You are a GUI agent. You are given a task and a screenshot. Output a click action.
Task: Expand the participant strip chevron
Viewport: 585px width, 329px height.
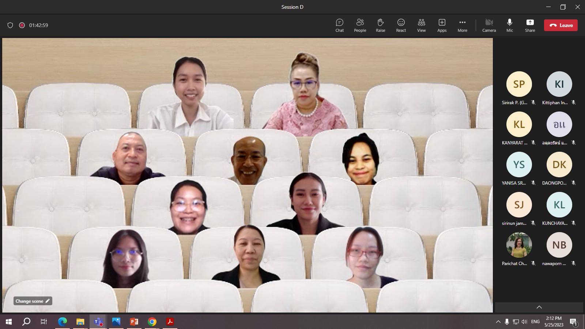coord(539,307)
